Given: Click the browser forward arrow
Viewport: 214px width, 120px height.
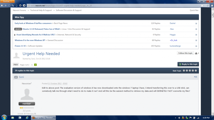Looking at the screenshot, I should 6,5.
